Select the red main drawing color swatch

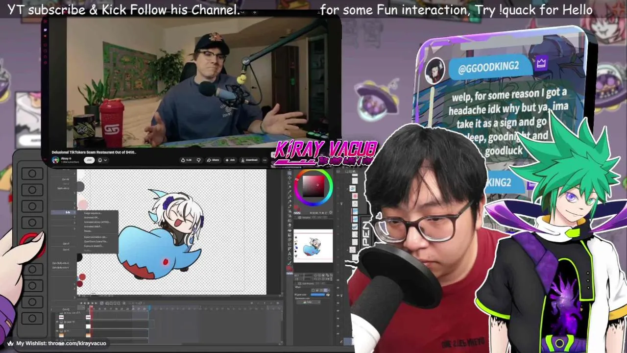289,268
